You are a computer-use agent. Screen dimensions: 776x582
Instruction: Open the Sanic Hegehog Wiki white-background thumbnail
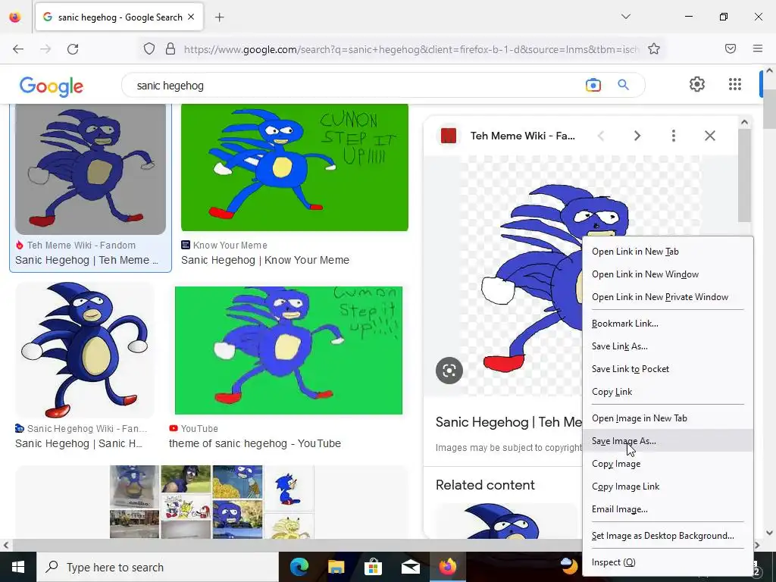click(x=85, y=350)
